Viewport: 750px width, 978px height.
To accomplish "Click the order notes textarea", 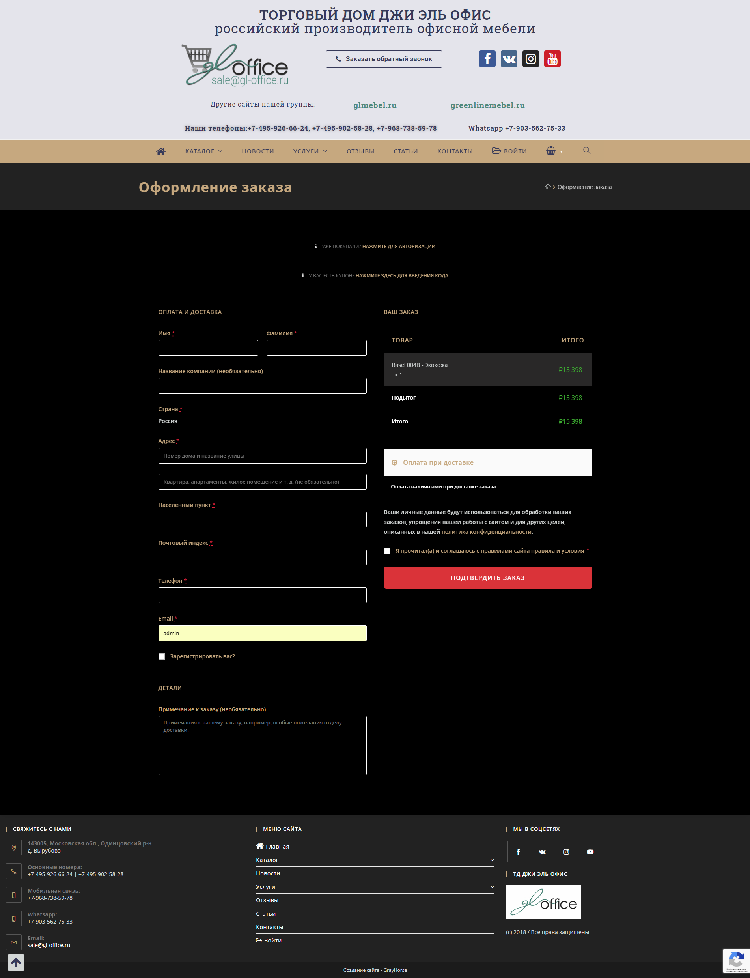I will click(x=263, y=746).
